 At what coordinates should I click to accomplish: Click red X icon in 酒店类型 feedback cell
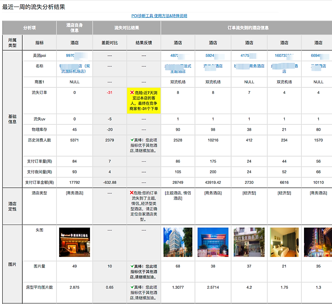tap(132, 193)
